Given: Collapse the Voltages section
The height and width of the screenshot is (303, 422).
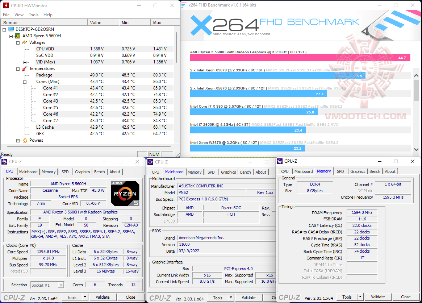Looking at the screenshot, I should 18,42.
